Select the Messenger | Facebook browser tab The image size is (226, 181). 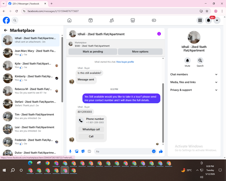click(x=27, y=4)
